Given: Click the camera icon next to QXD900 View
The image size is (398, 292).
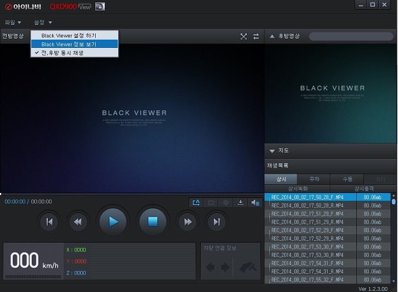Looking at the screenshot, I should [x=100, y=7].
